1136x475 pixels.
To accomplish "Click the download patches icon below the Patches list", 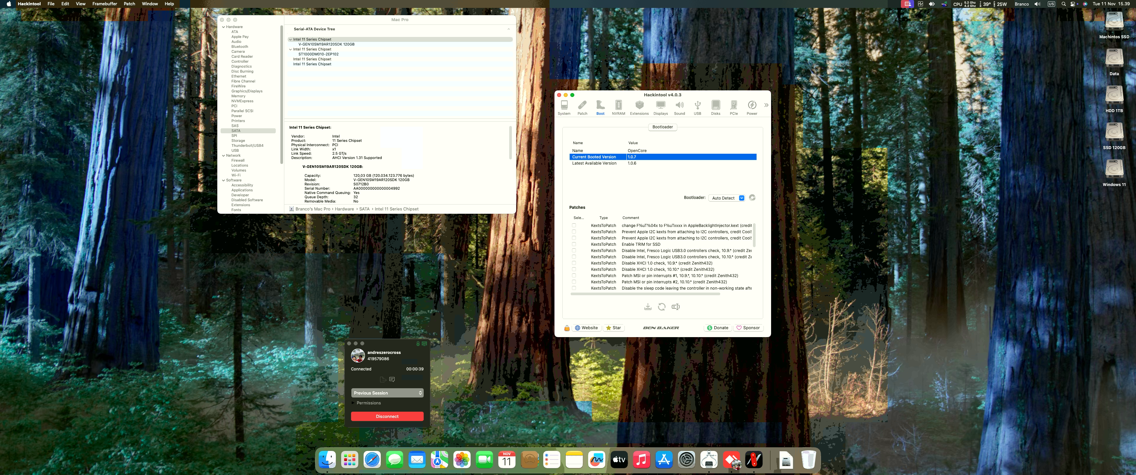I will 647,307.
